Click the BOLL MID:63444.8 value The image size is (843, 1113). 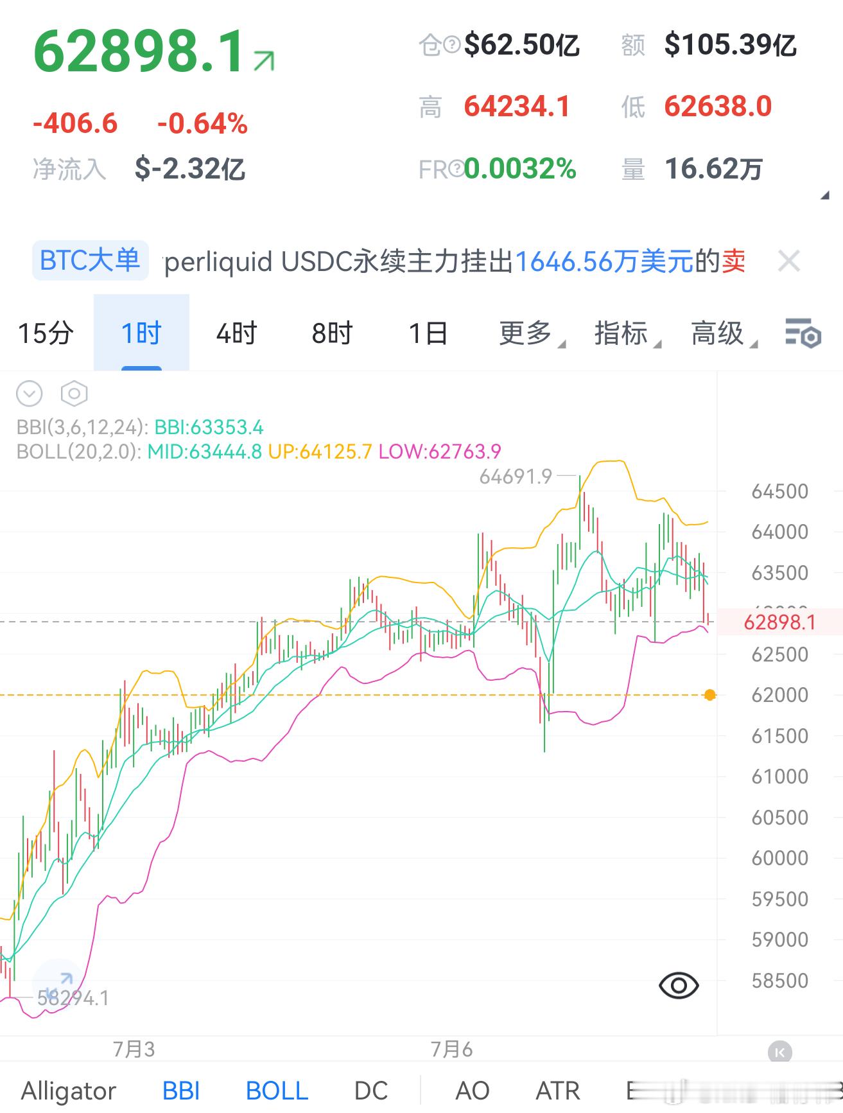tap(204, 451)
